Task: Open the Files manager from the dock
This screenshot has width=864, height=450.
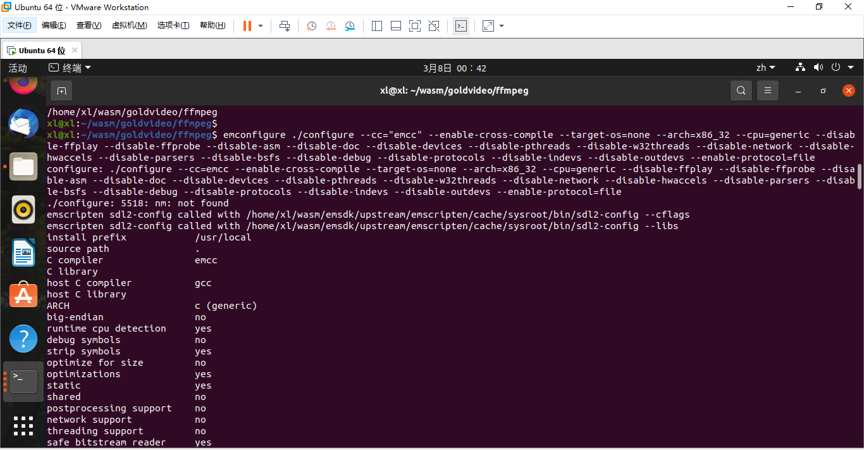Action: 23,166
